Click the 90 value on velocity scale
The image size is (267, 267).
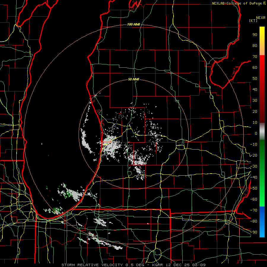pos(255,35)
